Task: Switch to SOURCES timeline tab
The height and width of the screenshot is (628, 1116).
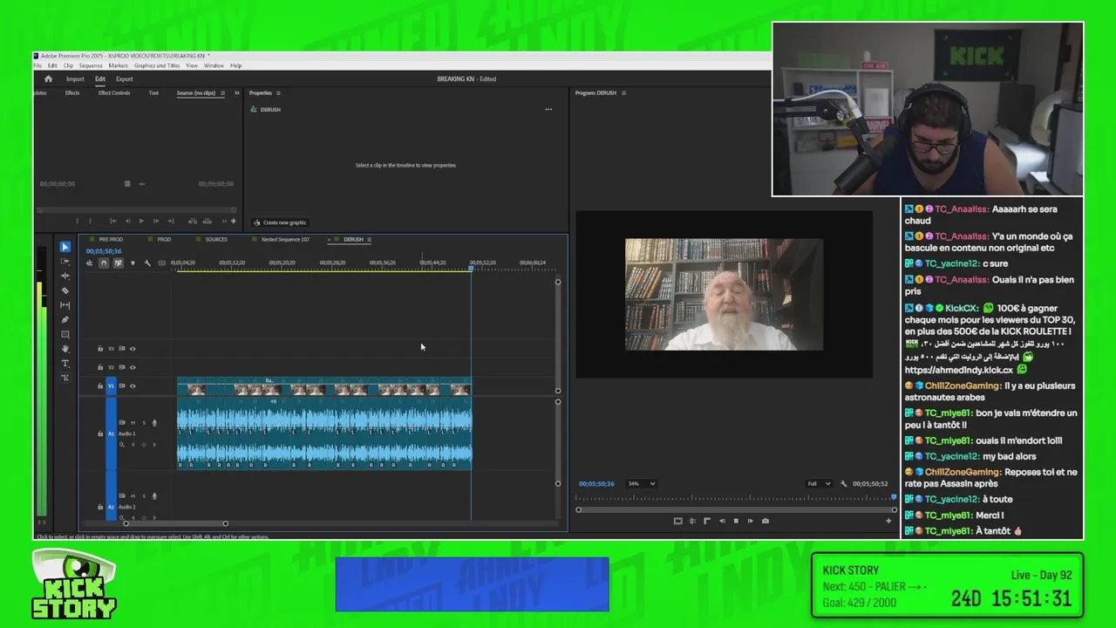Action: point(216,239)
